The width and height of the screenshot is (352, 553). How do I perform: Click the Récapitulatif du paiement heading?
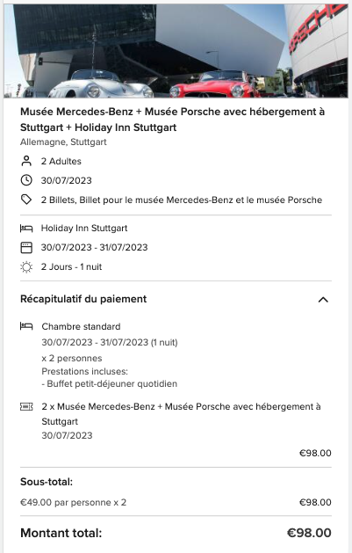click(83, 299)
